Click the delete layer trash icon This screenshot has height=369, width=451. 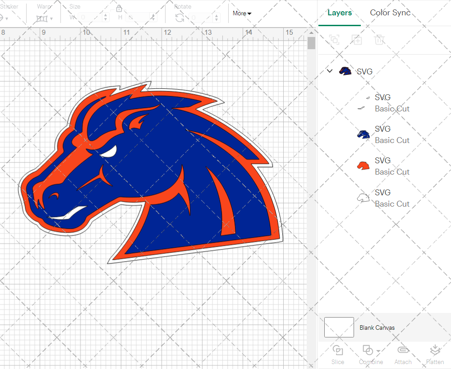pyautogui.click(x=379, y=40)
